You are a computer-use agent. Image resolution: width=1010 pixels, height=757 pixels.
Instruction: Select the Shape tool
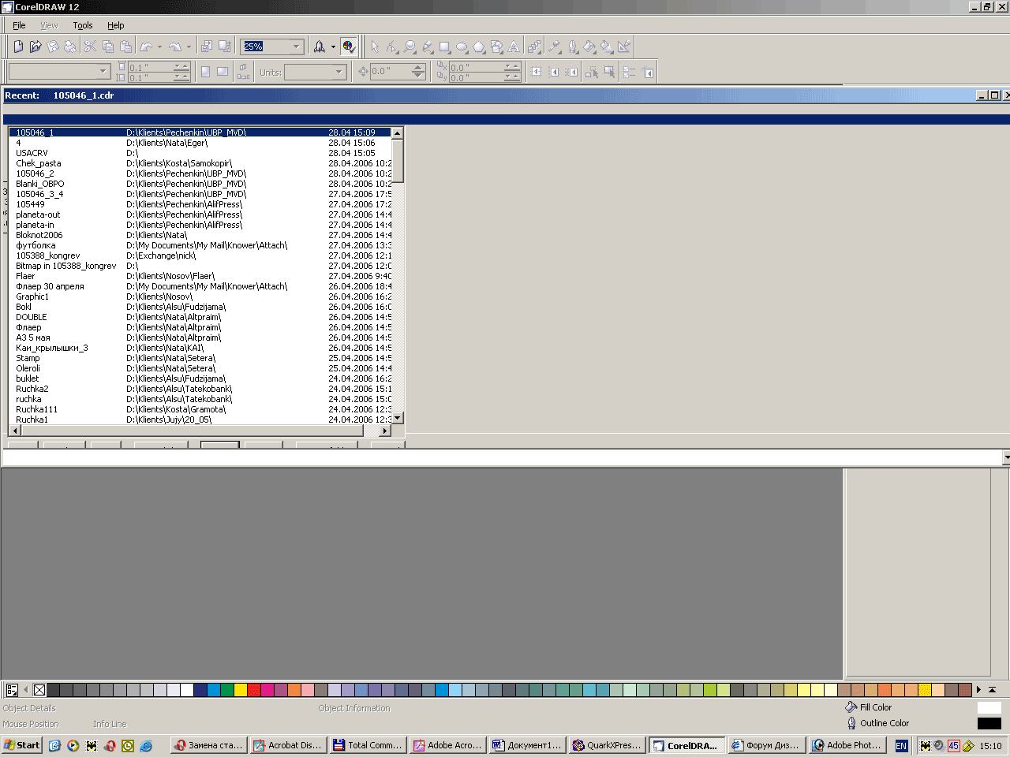tap(392, 47)
